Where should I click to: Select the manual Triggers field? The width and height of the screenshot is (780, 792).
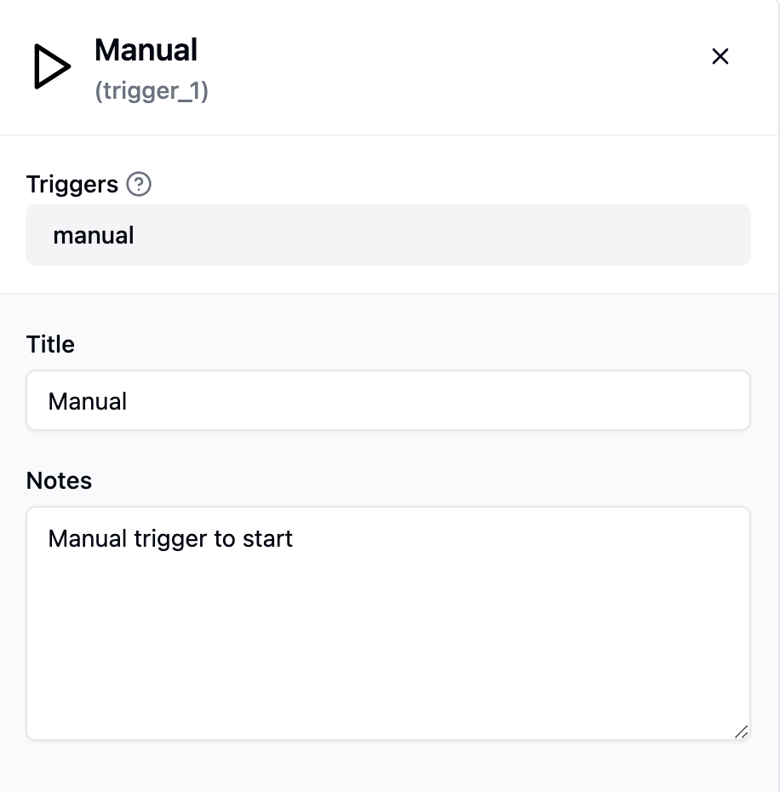click(x=388, y=235)
